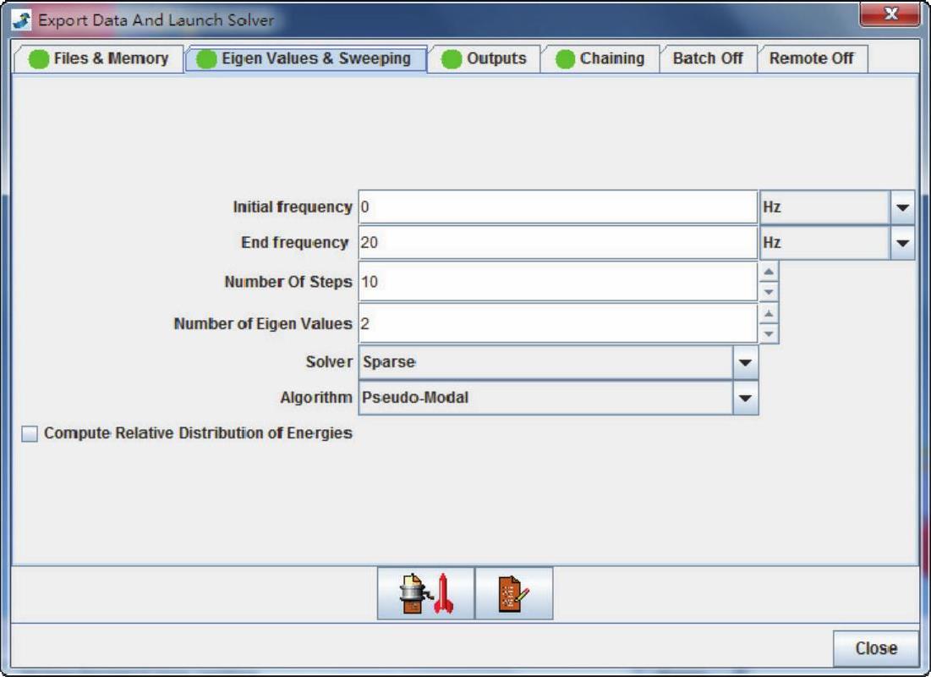Increase the Number Of Steps value
Viewport: 931px width, 677px height.
tap(768, 272)
